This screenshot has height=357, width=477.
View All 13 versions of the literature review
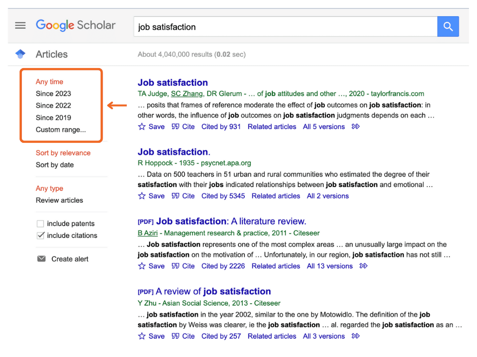tap(330, 266)
